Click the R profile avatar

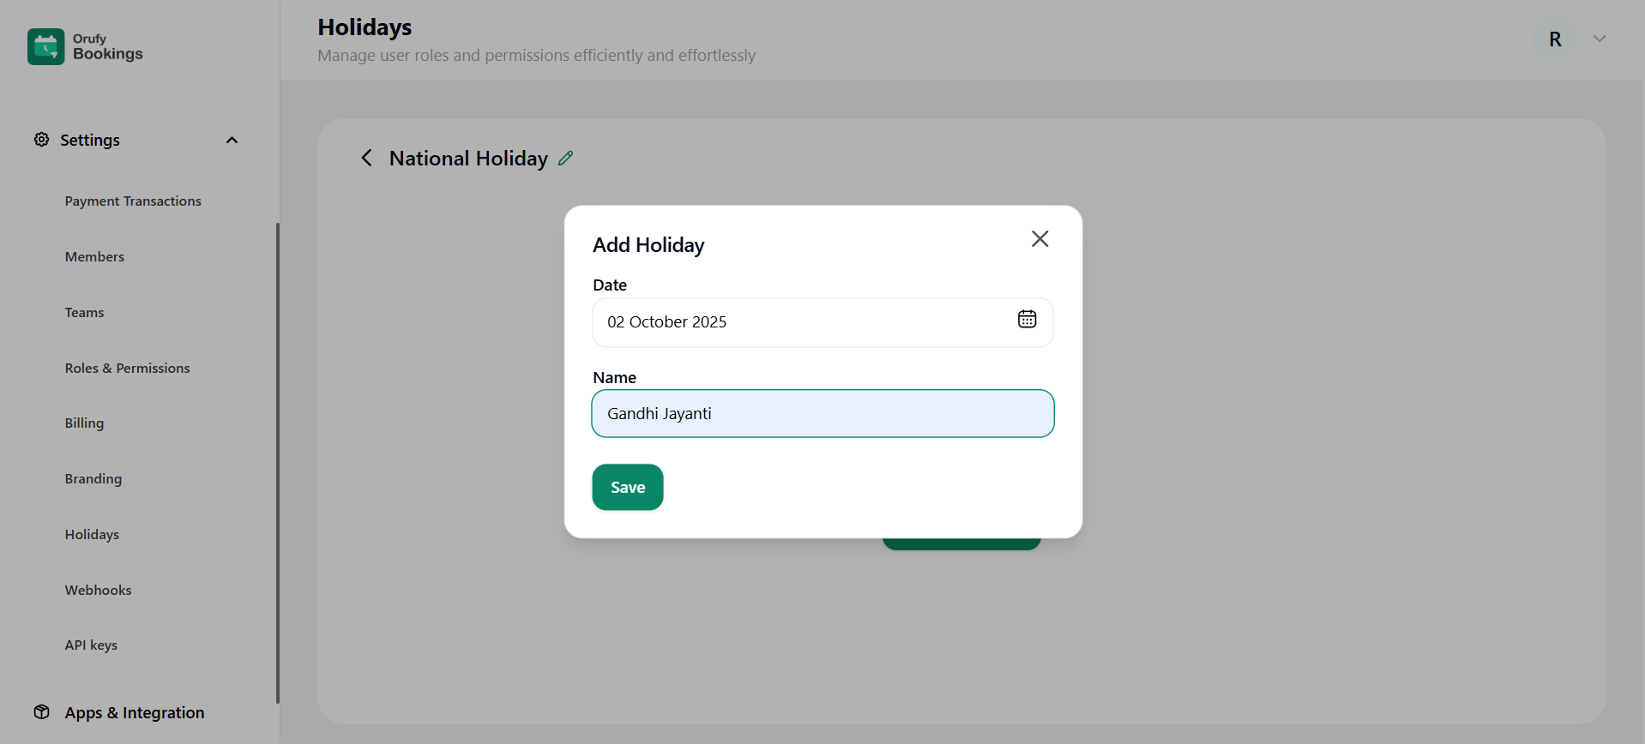1554,39
